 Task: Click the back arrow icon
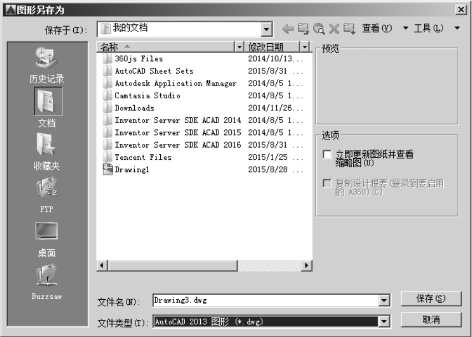[288, 29]
